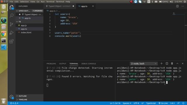Click the 1 Unsaved badge

click(x=38, y=11)
